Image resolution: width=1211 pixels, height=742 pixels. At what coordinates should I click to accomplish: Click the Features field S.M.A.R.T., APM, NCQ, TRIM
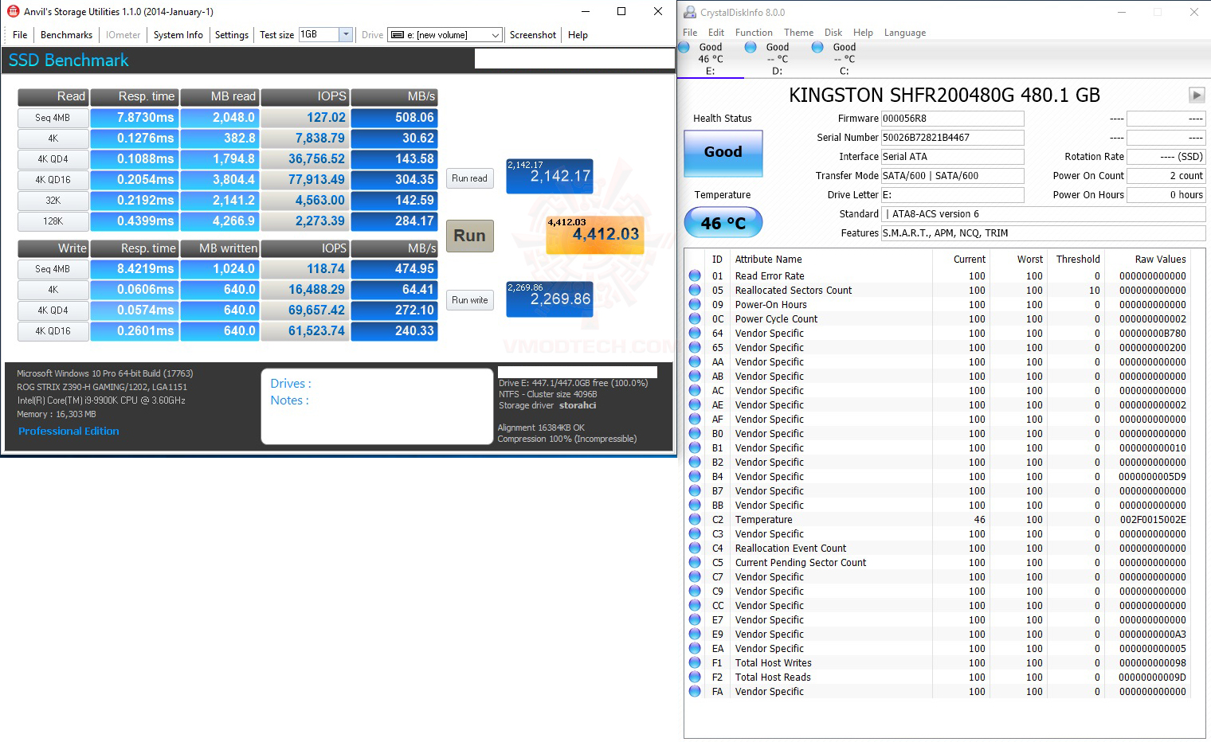coord(1044,233)
